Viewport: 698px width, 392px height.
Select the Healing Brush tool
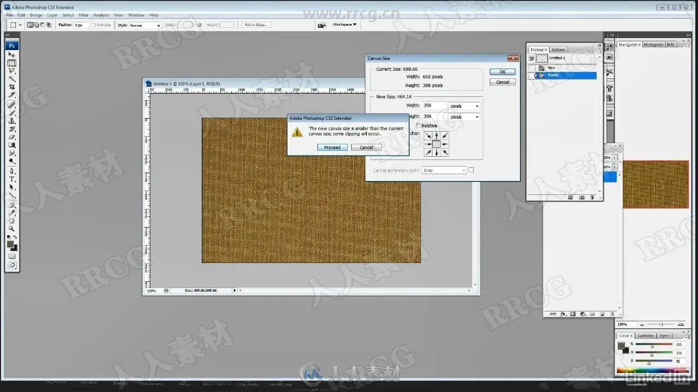pos(12,105)
